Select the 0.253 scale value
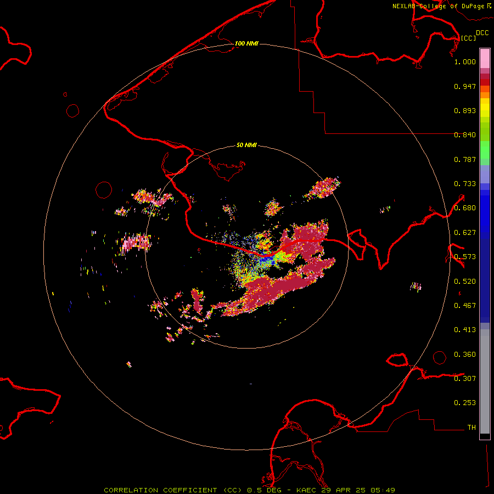This screenshot has width=494, height=494. tap(465, 403)
